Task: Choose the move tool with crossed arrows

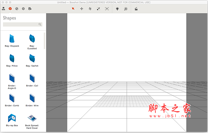Action: (82, 9)
